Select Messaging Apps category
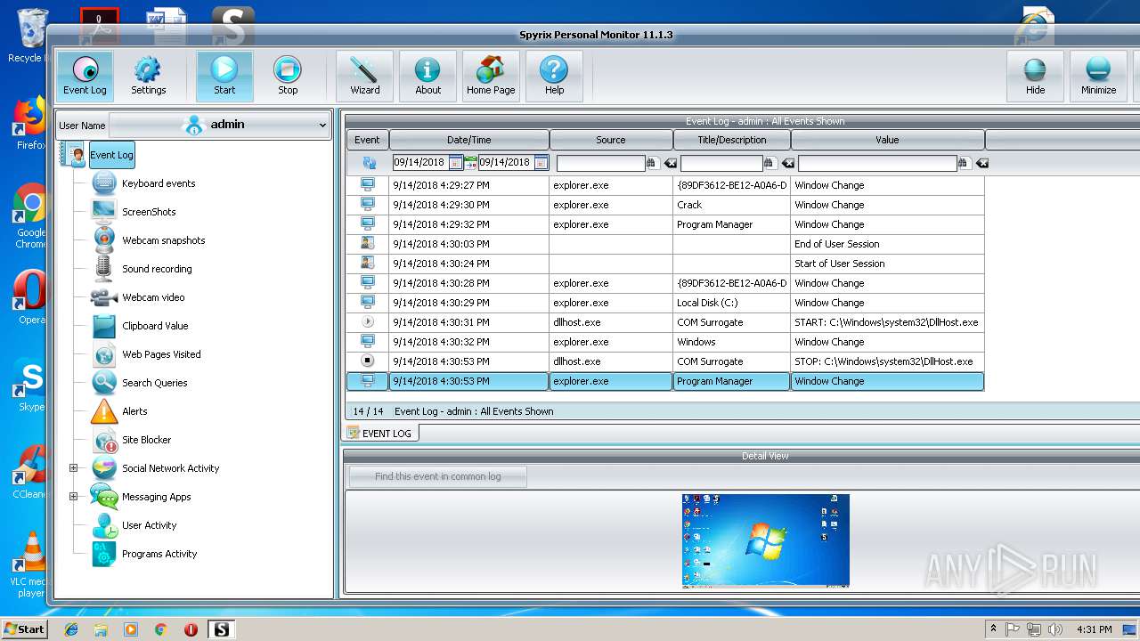The image size is (1140, 641). [156, 497]
